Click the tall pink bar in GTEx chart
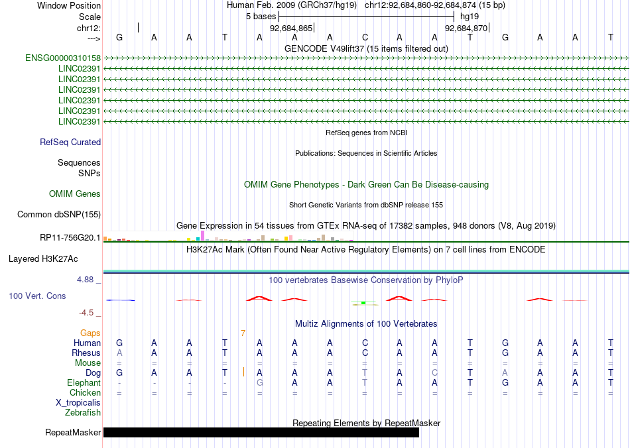 click(203, 236)
